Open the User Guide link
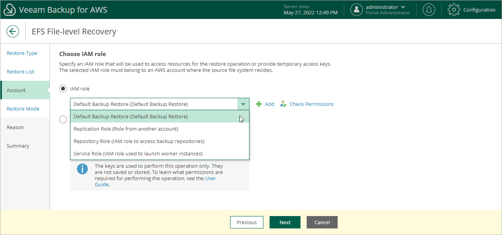This screenshot has height=235, width=502. [210, 178]
